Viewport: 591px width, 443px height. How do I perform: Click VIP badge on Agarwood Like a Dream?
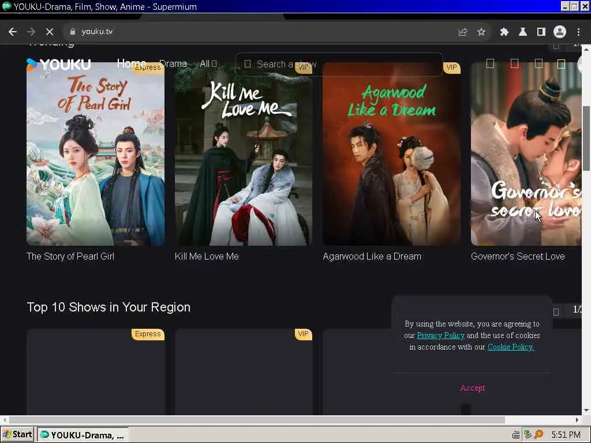click(x=451, y=68)
